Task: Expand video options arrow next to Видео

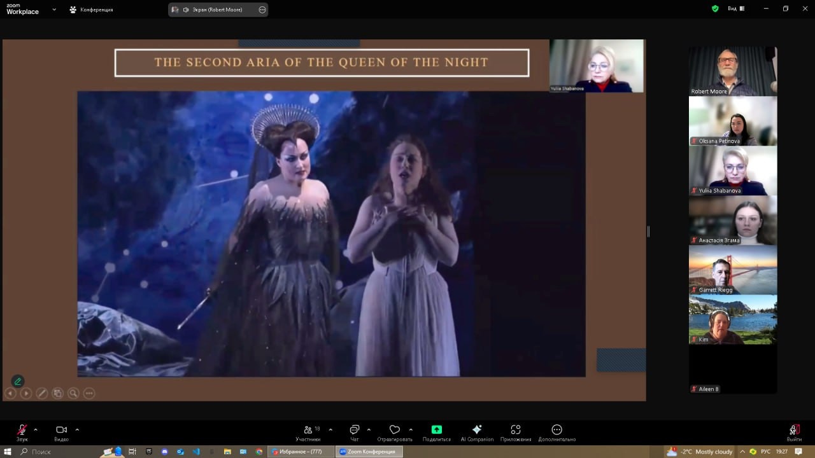Action: point(77,429)
